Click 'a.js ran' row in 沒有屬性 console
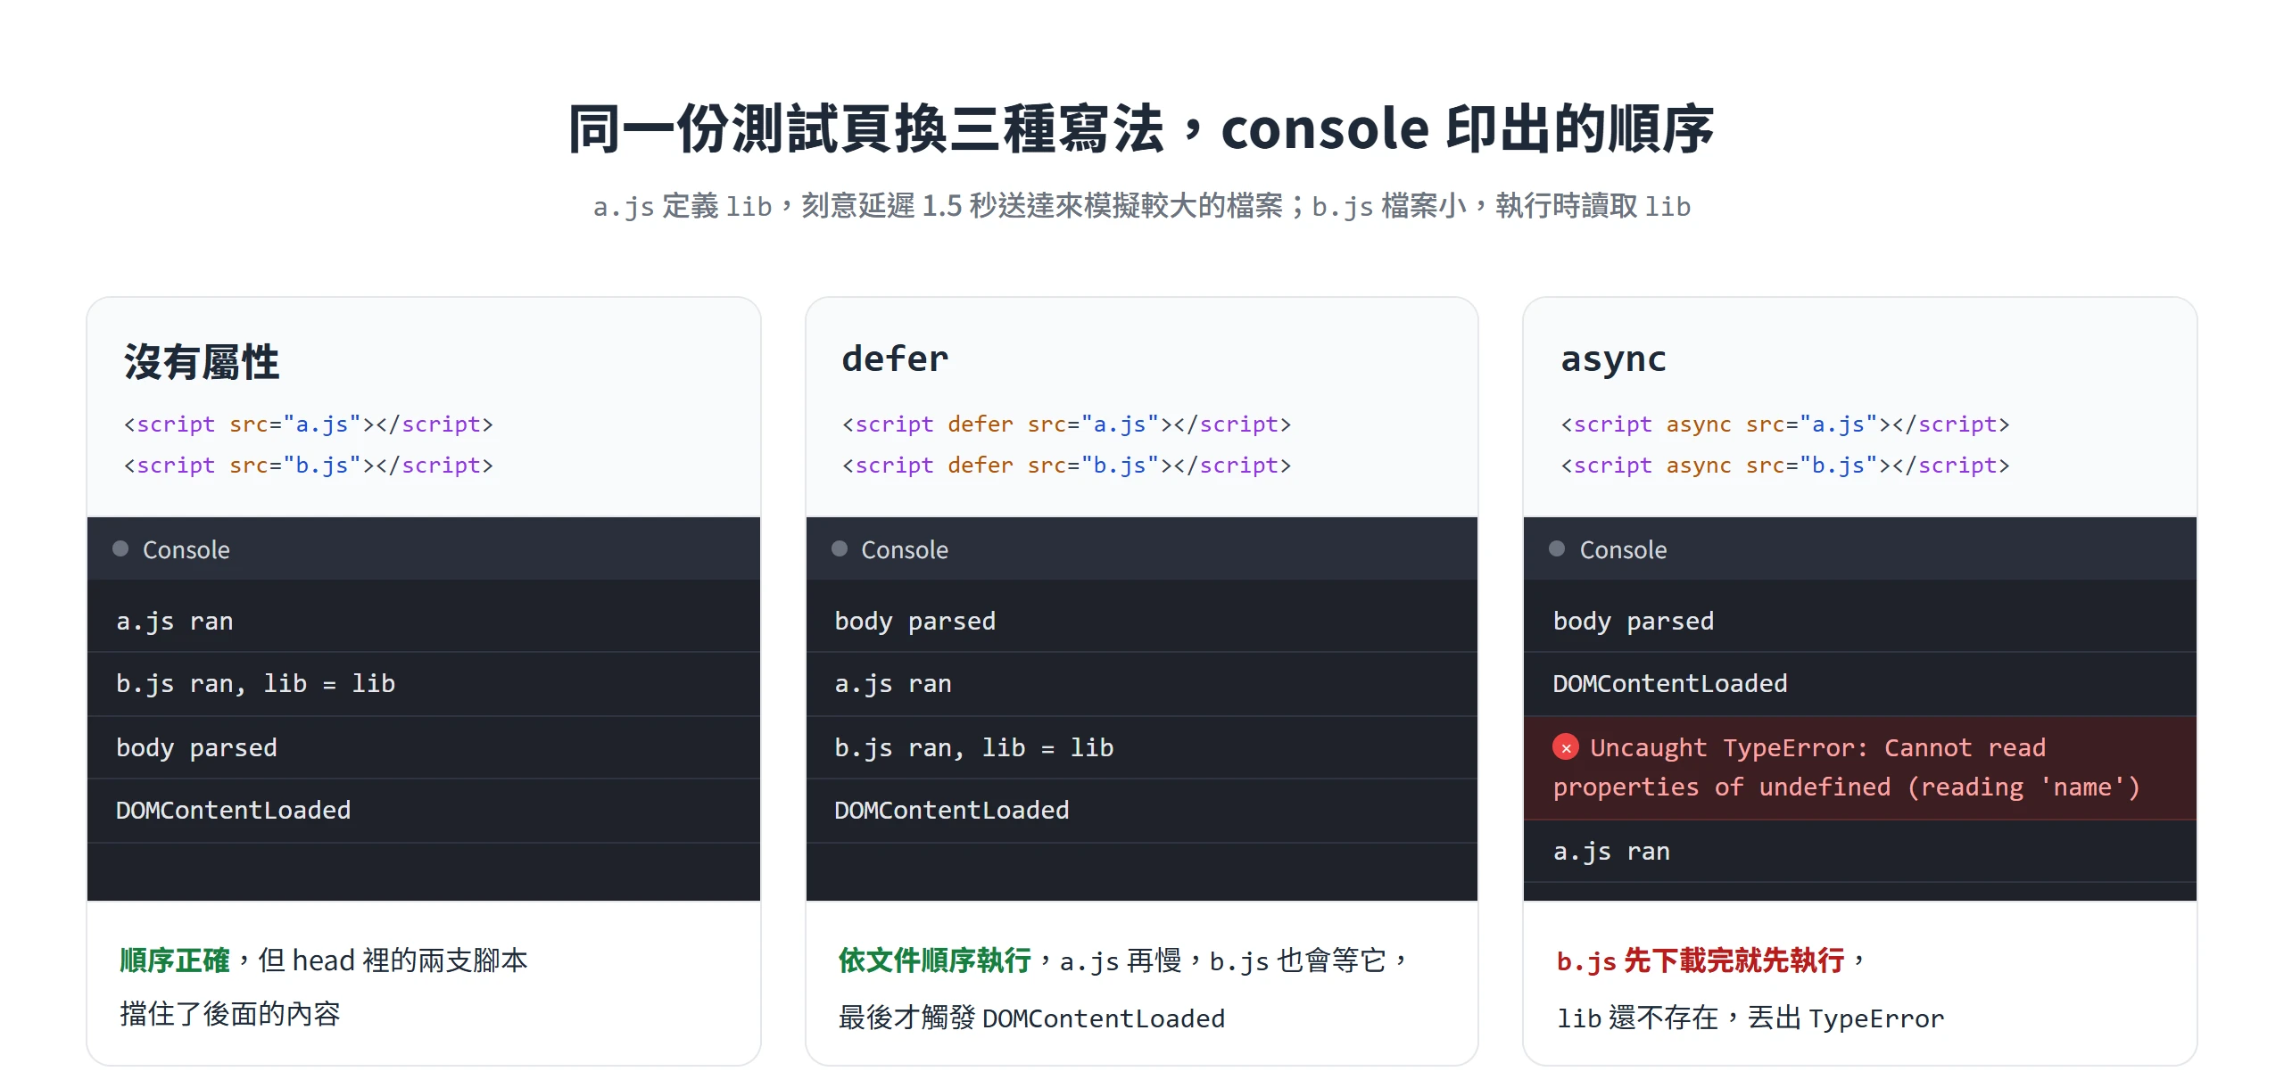Screen dimensions: 2284x1088 [x=424, y=621]
